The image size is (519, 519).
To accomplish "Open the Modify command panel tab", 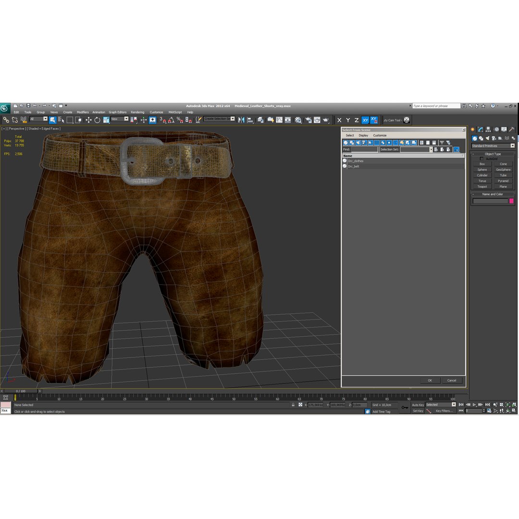I will click(x=480, y=129).
